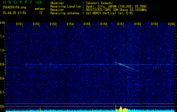Screen dimensions: 177x112
Task: Select the file name 2504250150.png
Action: (x=14, y=8)
